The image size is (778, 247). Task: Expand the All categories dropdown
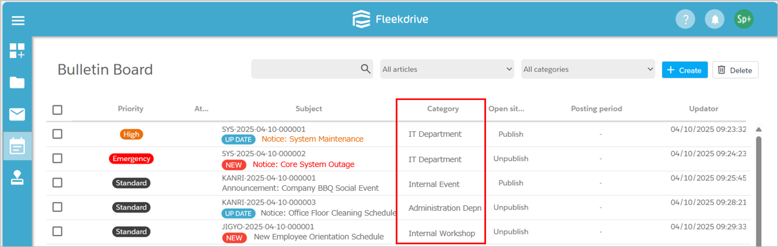588,69
